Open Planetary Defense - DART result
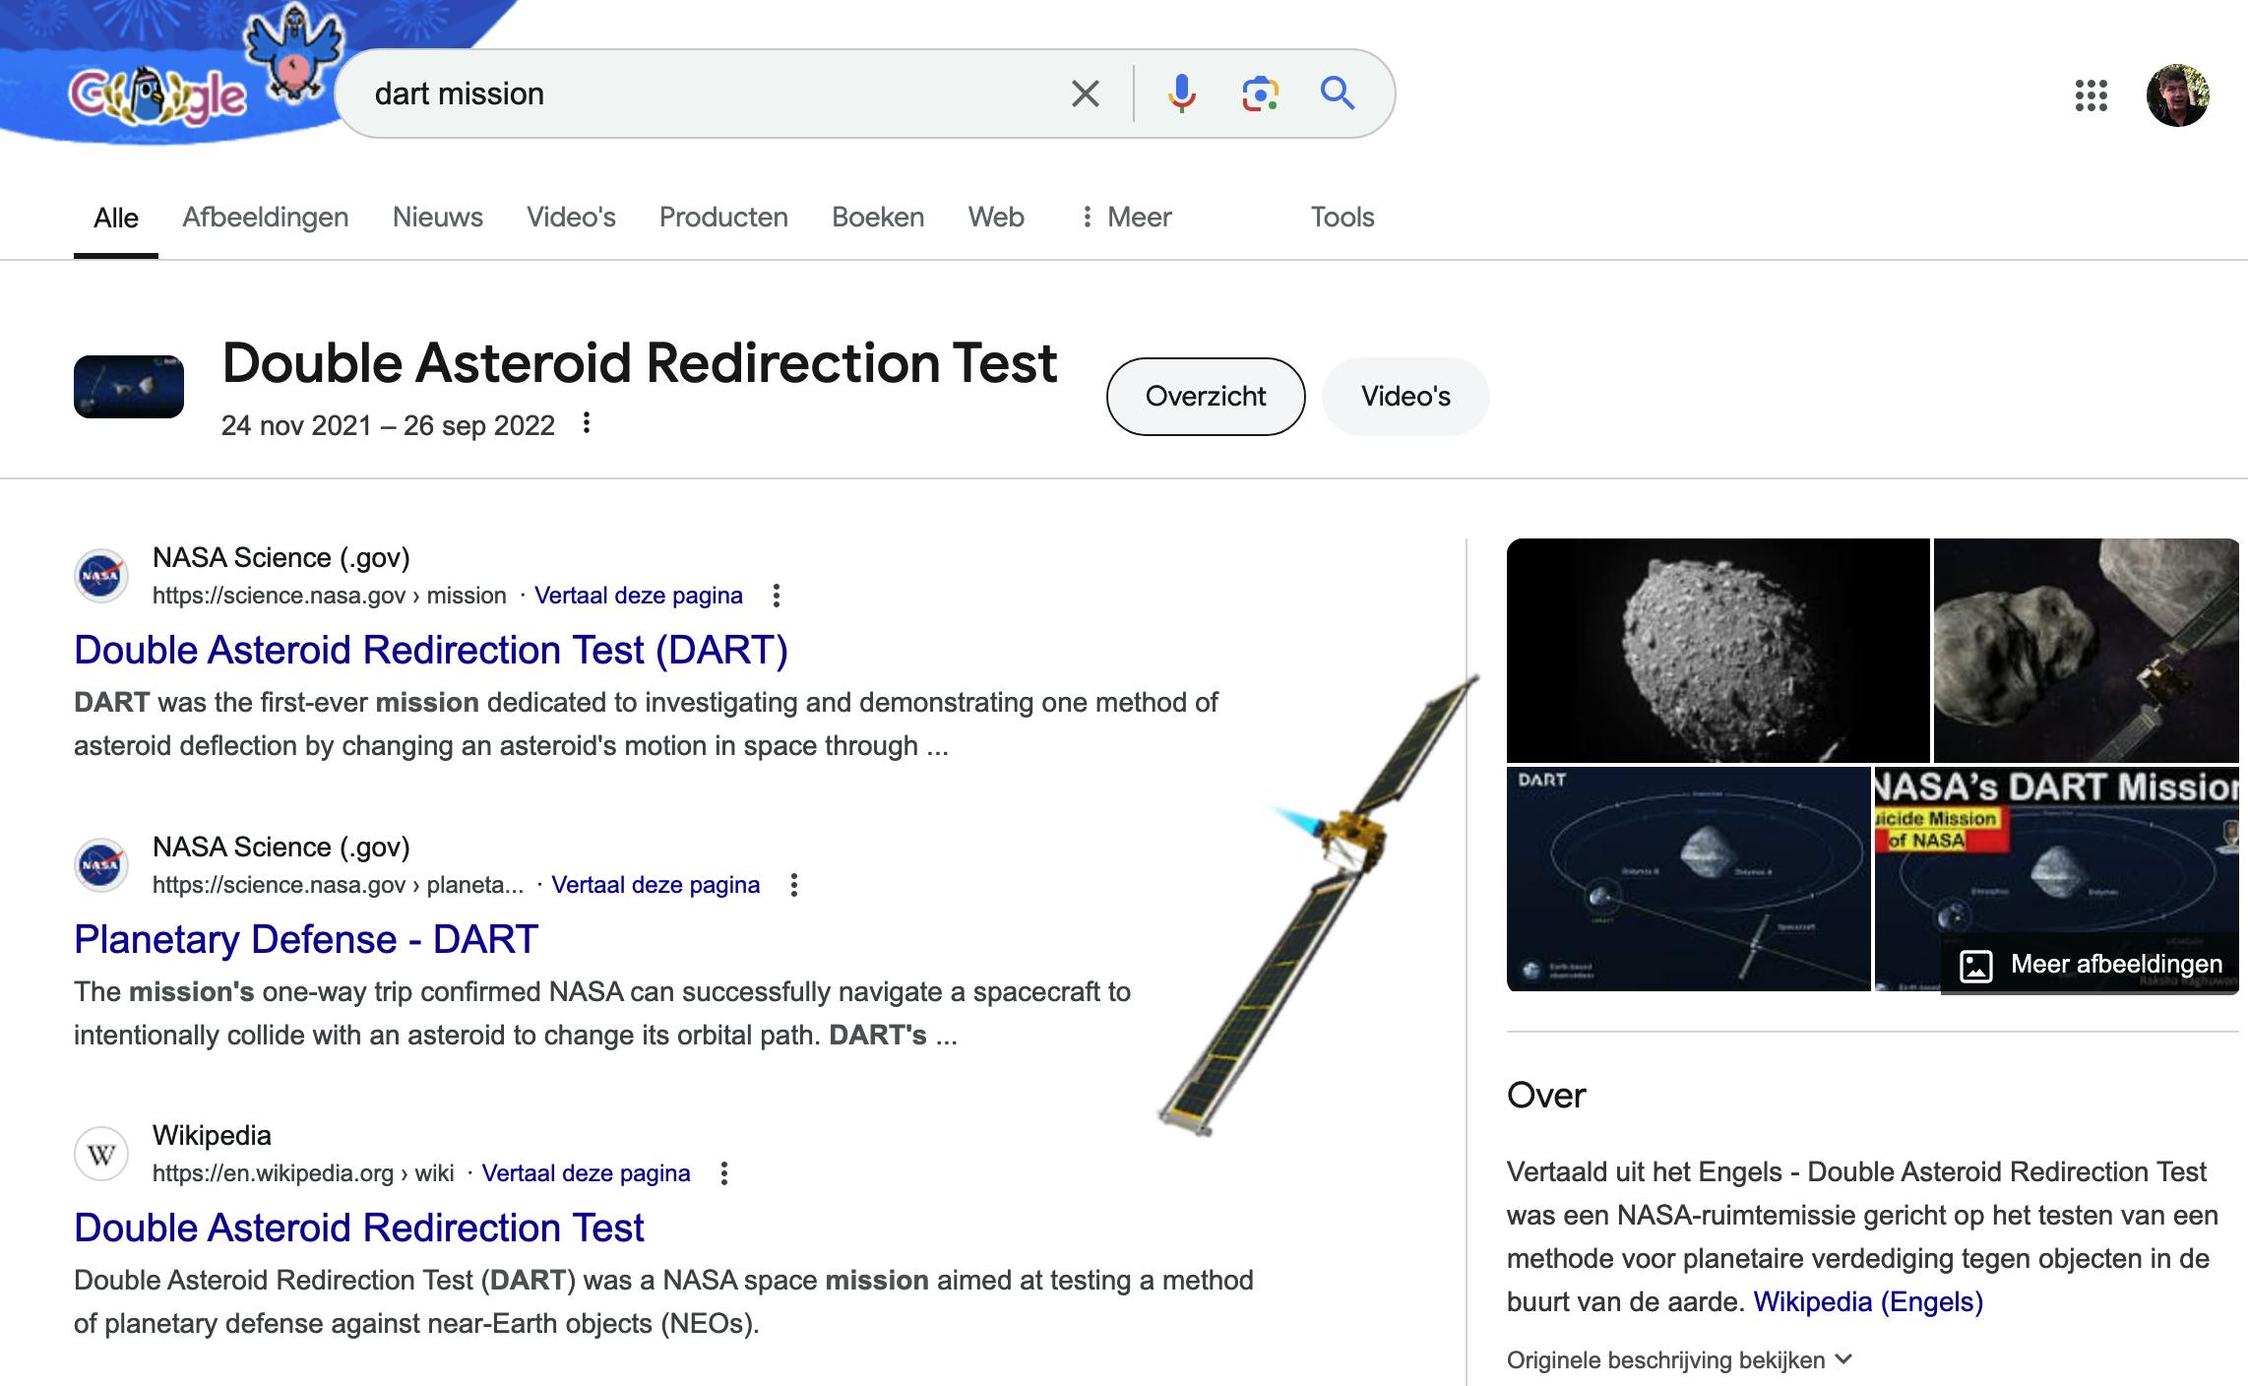The height and width of the screenshot is (1386, 2248). click(305, 939)
